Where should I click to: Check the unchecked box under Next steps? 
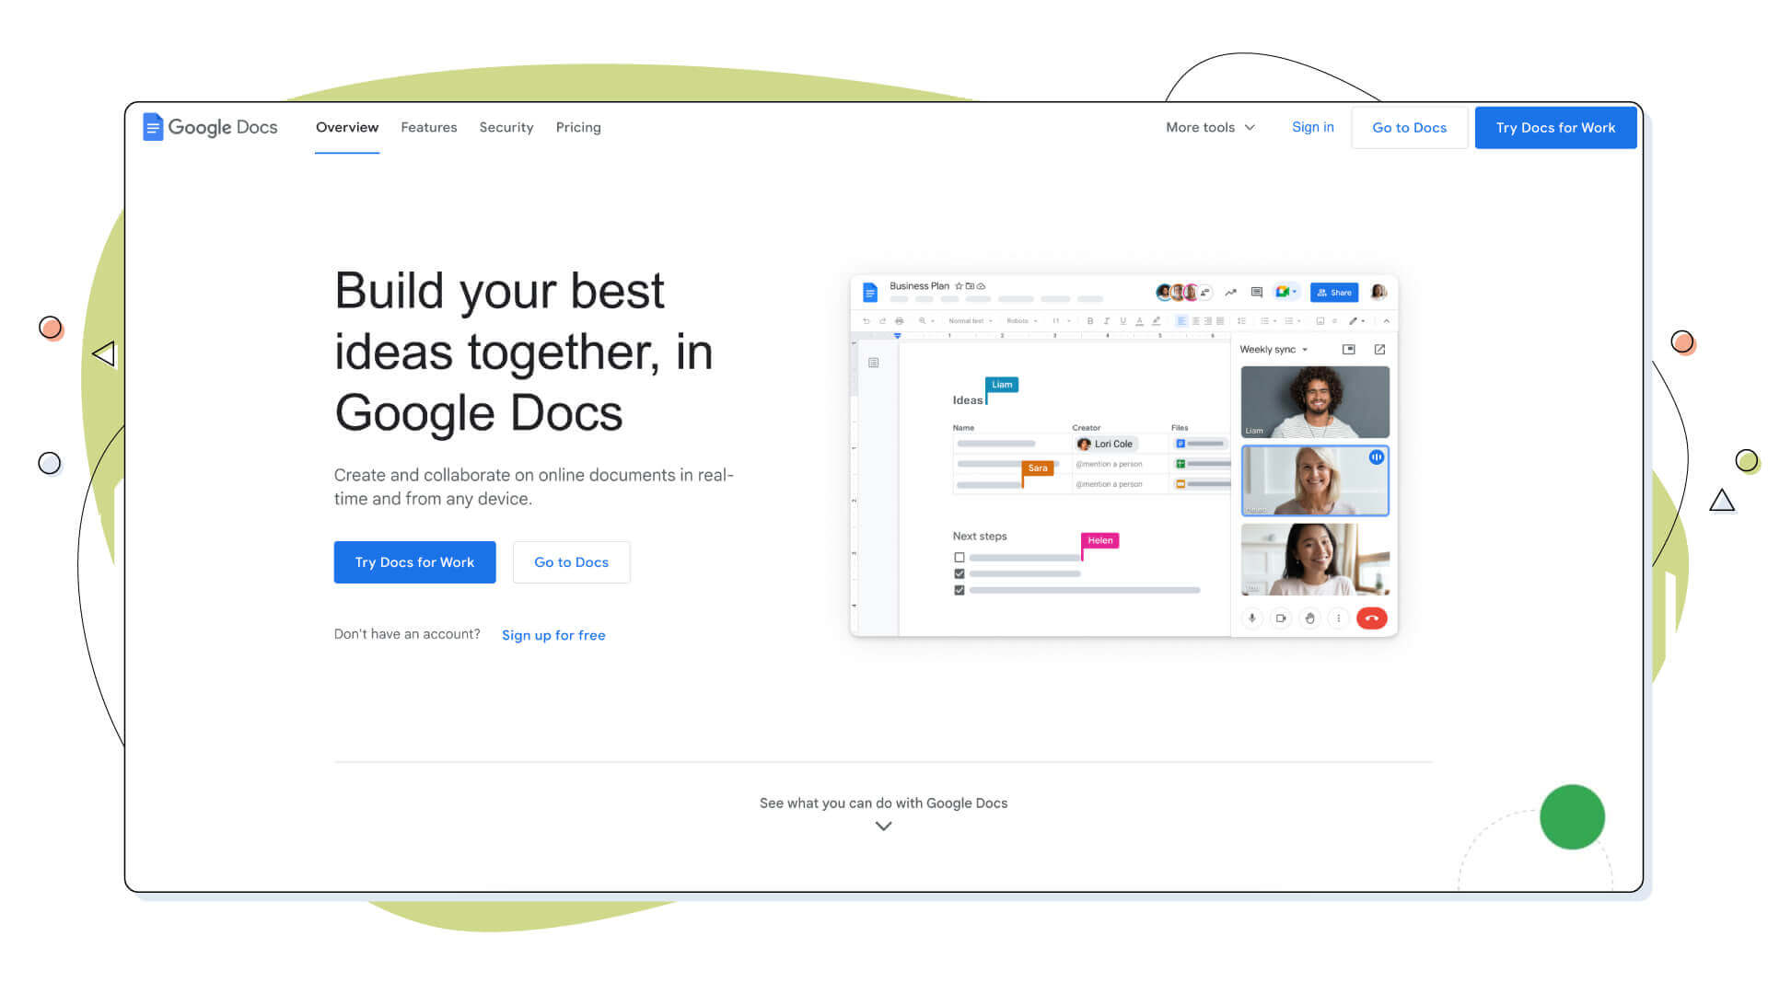[x=960, y=558]
